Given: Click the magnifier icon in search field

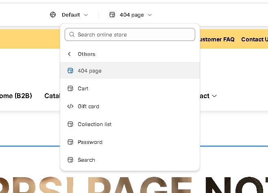Looking at the screenshot, I should 72,35.
